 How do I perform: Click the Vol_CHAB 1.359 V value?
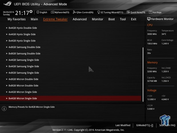coord(165,72)
